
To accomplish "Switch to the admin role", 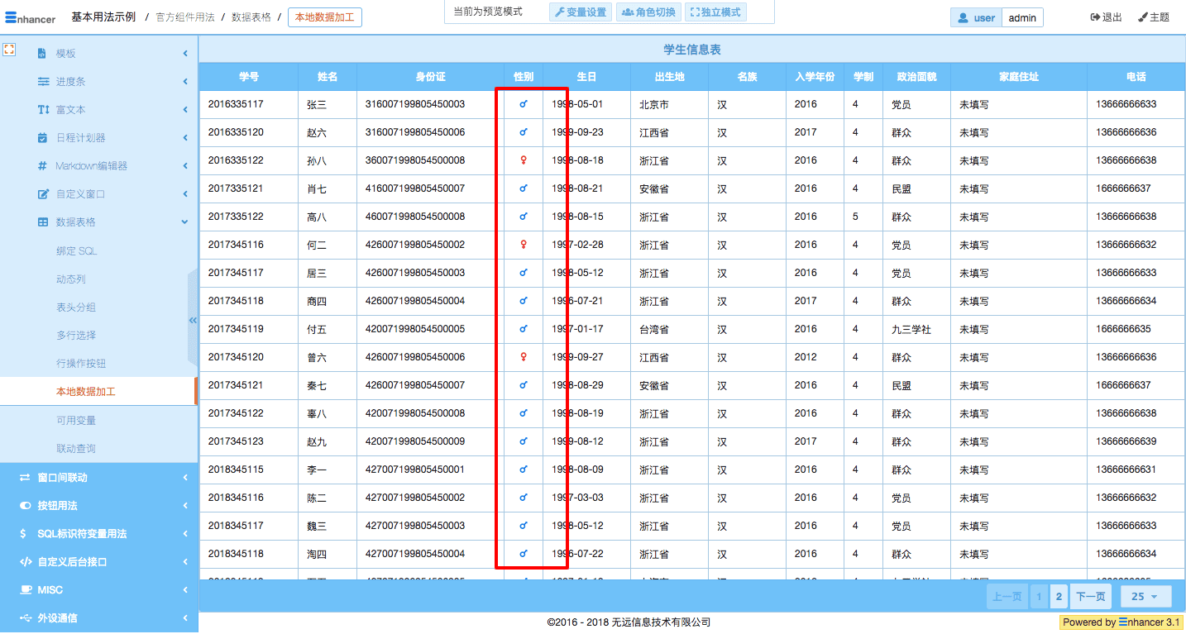I will point(1022,17).
